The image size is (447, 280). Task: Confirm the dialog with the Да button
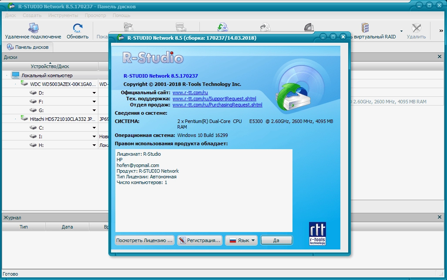(x=276, y=240)
